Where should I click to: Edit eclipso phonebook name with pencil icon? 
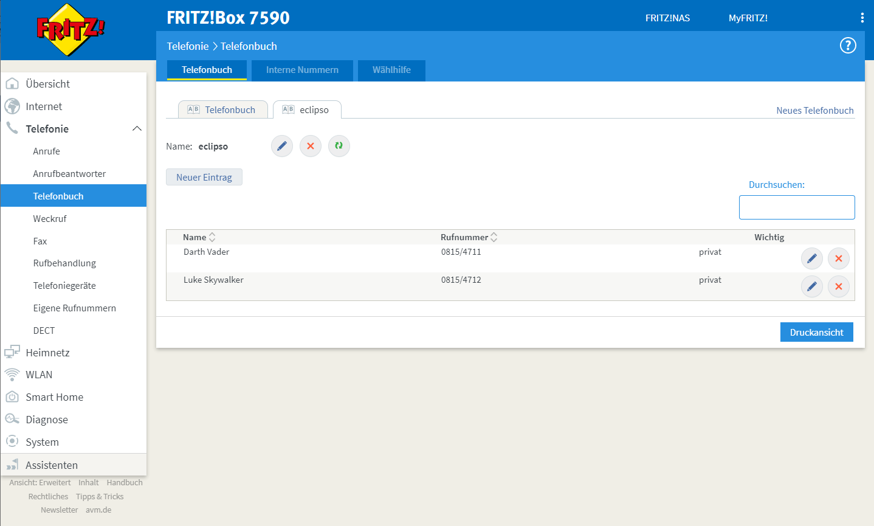[282, 146]
